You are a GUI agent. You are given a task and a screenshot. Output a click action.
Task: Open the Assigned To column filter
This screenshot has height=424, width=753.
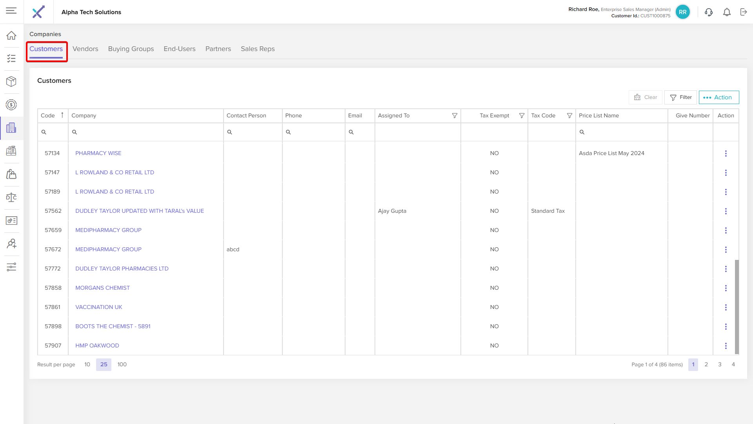point(455,115)
